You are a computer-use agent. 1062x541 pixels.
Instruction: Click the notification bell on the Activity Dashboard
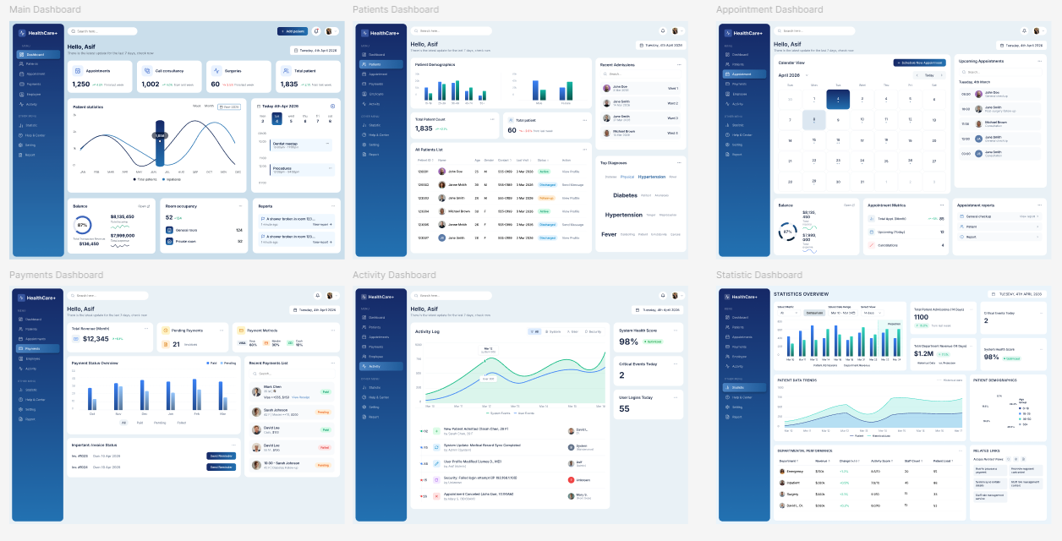663,296
